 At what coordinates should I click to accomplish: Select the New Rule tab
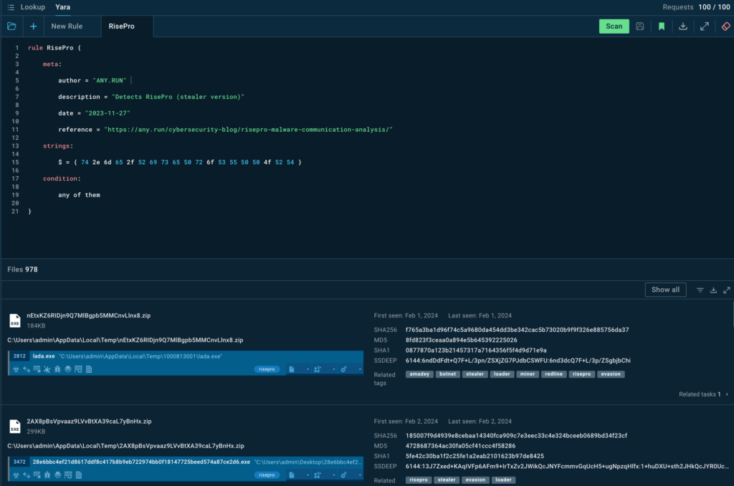67,27
